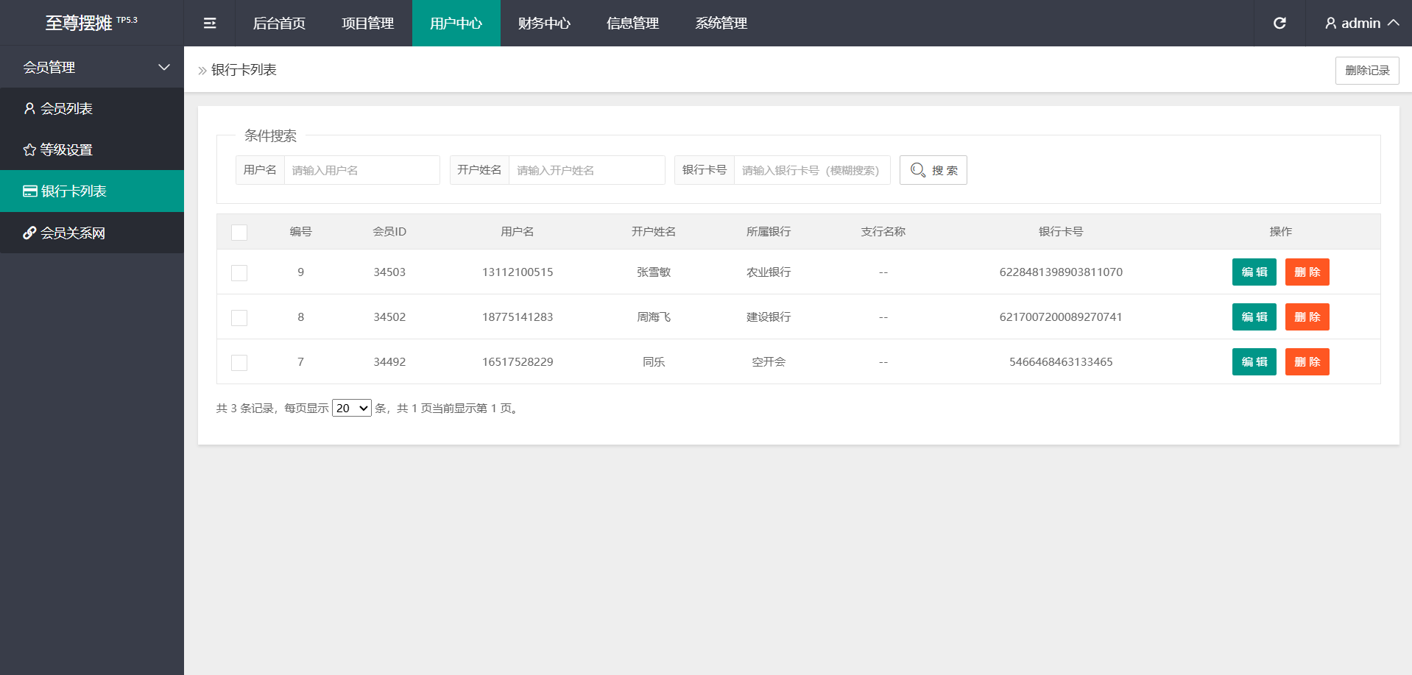Screen dimensions: 1412x675
Task: Check the row for 张雪敏
Action: point(239,273)
